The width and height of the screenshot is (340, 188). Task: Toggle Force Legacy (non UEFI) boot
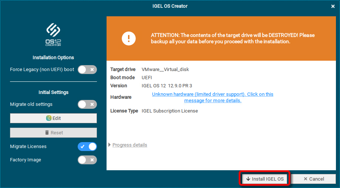coord(87,70)
